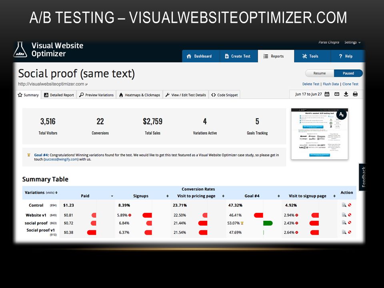
Task: Click the $2,759 Total Sales figure
Action: [x=152, y=122]
